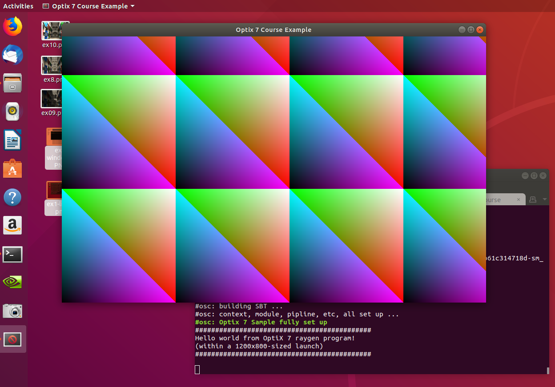This screenshot has width=555, height=387.
Task: Open LibreOffice Writer from the dock
Action: tap(12, 140)
